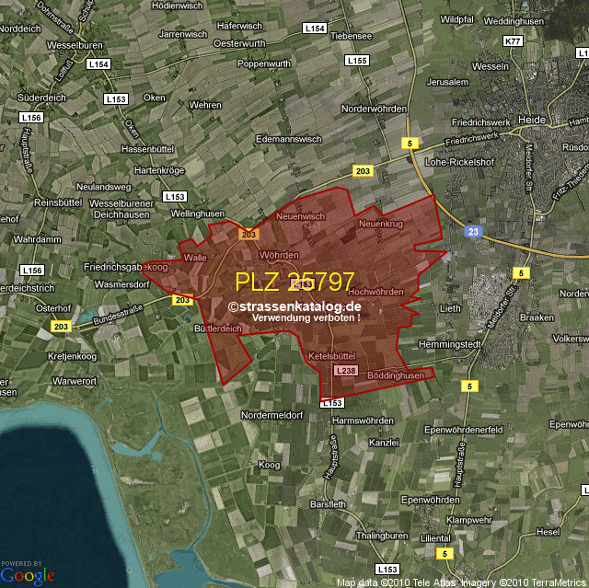Viewport: 589px width, 588px height.
Task: Click the blue 23 highway shield
Action: coord(472,232)
